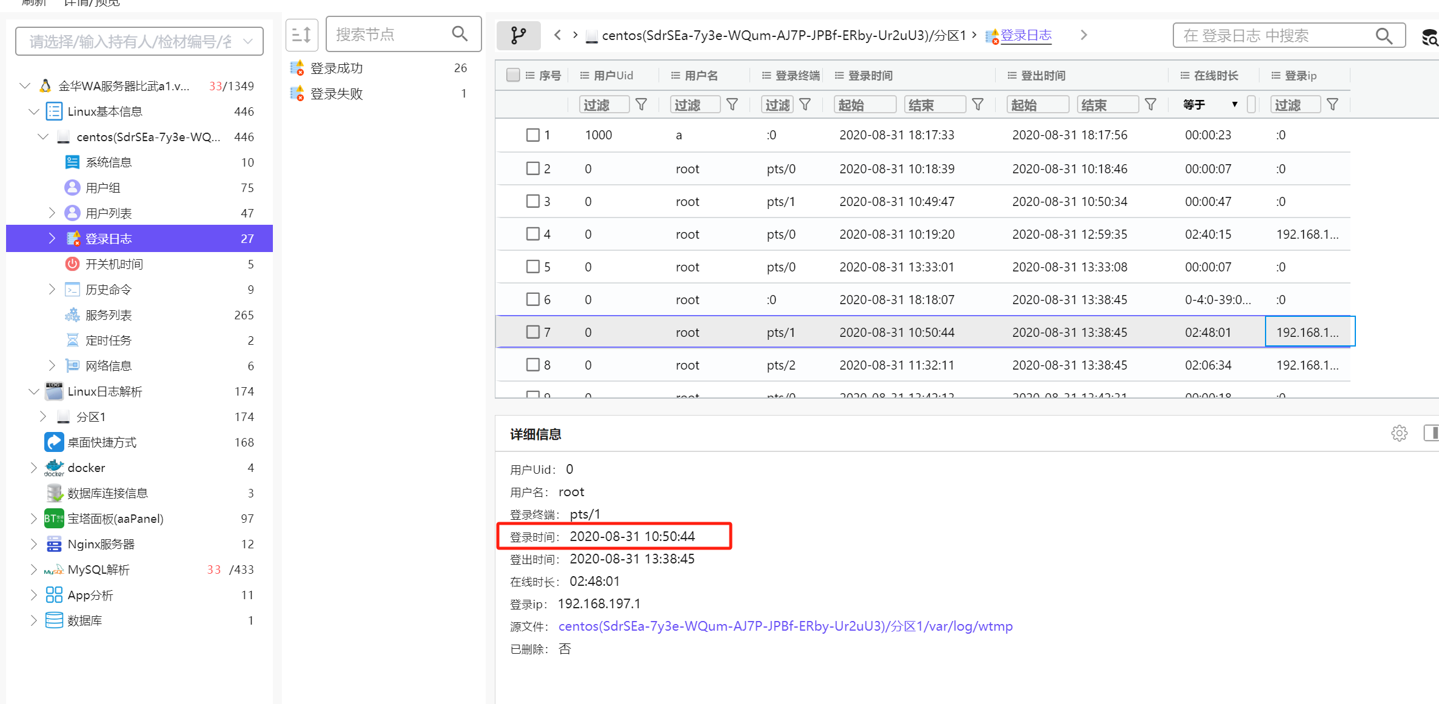Click the filter funnel for 用户名 column
Viewport: 1439px width, 704px height.
pos(732,105)
